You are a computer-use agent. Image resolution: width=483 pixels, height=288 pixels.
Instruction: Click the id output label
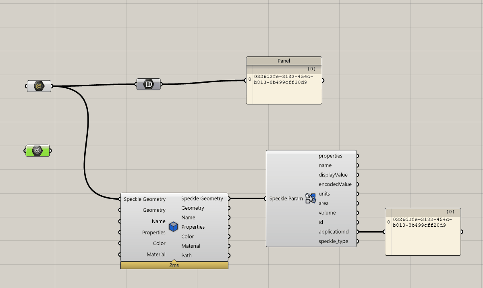point(321,222)
